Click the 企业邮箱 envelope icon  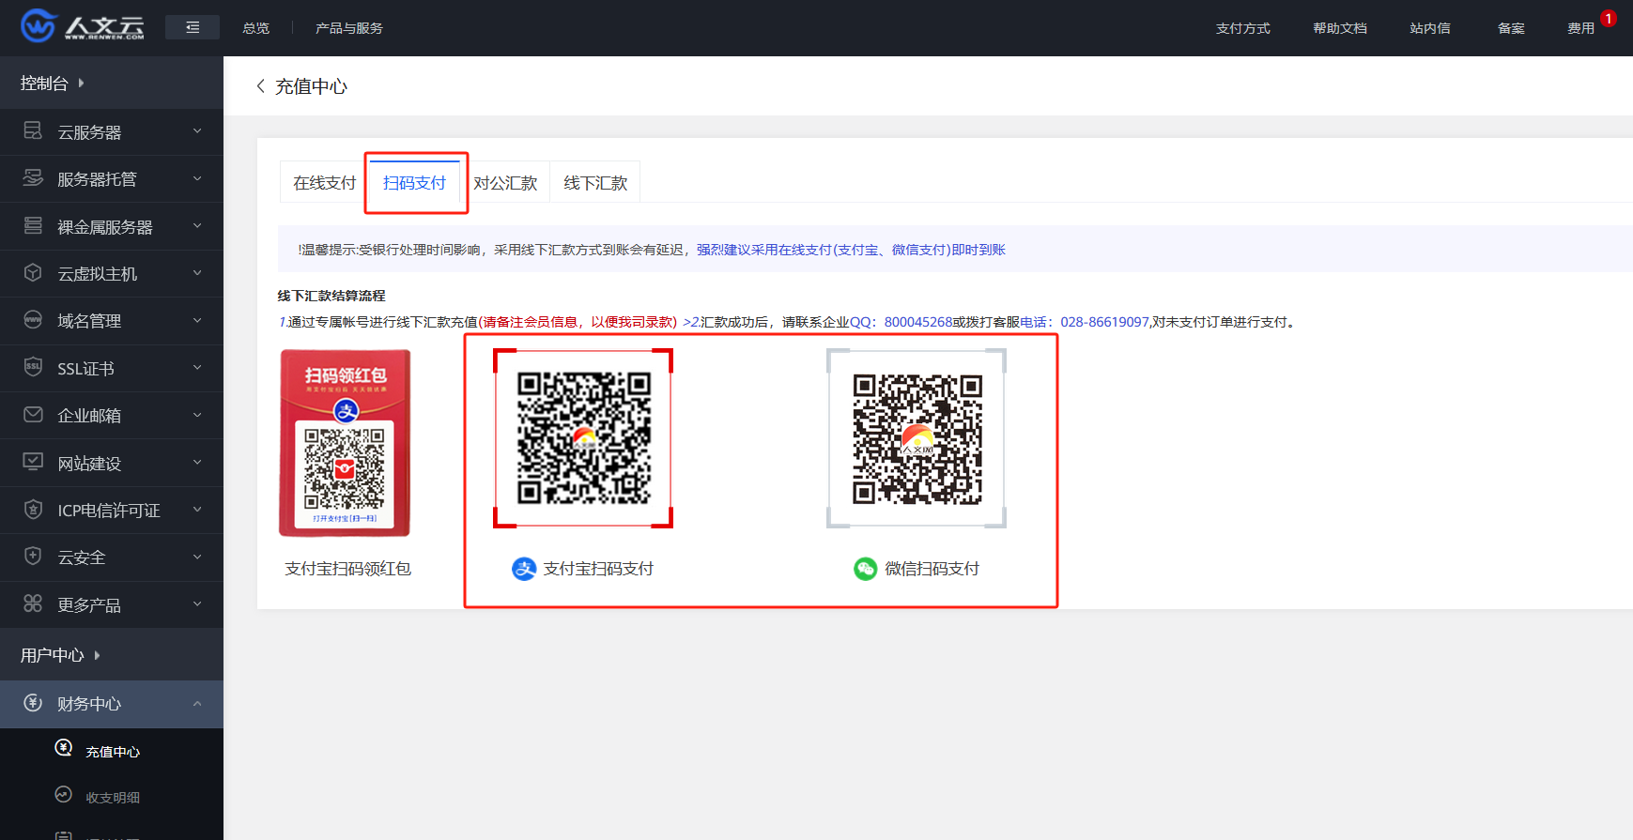coord(33,414)
